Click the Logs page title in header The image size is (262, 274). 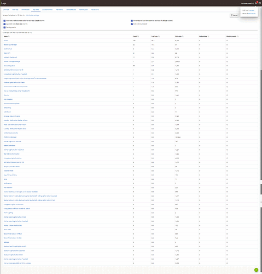[x=4, y=3]
